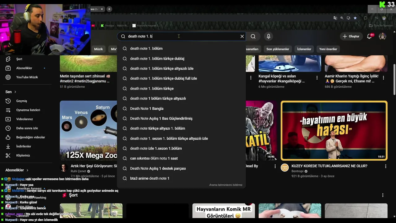396x223 pixels.
Task: Open the translate page icon
Action: tap(335, 18)
